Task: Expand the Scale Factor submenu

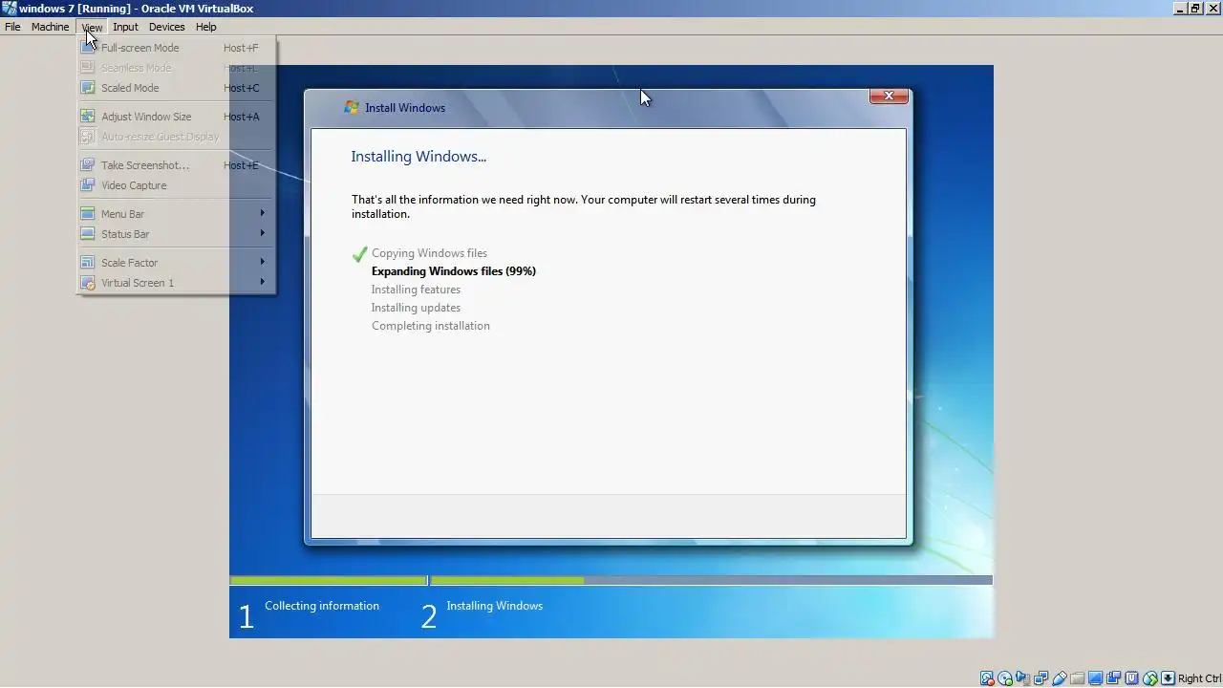Action: [177, 263]
